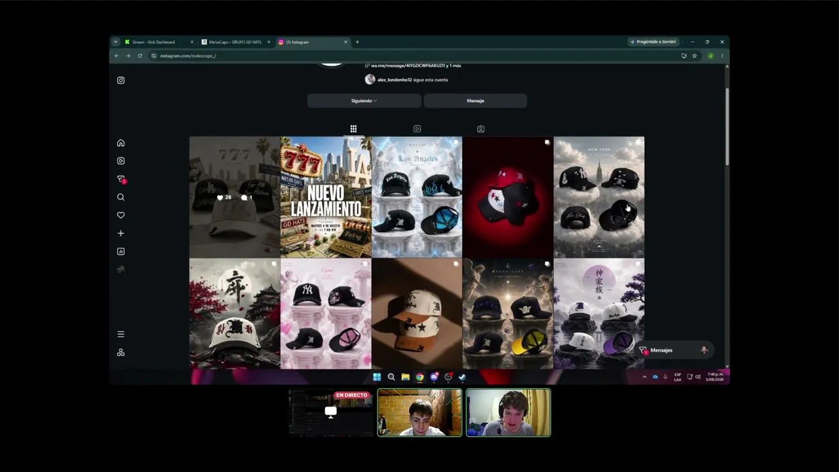Show hidden system tray icons

point(644,377)
